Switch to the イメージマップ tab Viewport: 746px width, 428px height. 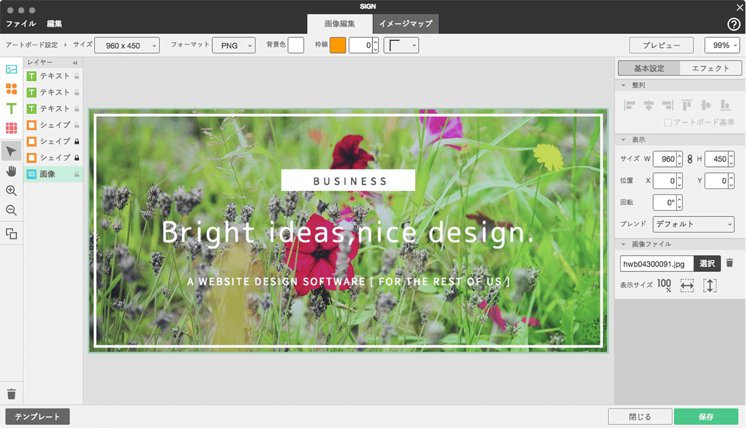pyautogui.click(x=405, y=24)
